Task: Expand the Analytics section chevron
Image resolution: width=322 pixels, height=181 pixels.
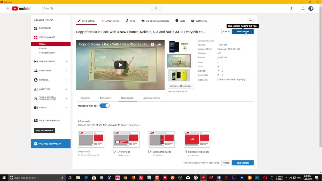Action: [x=66, y=89]
